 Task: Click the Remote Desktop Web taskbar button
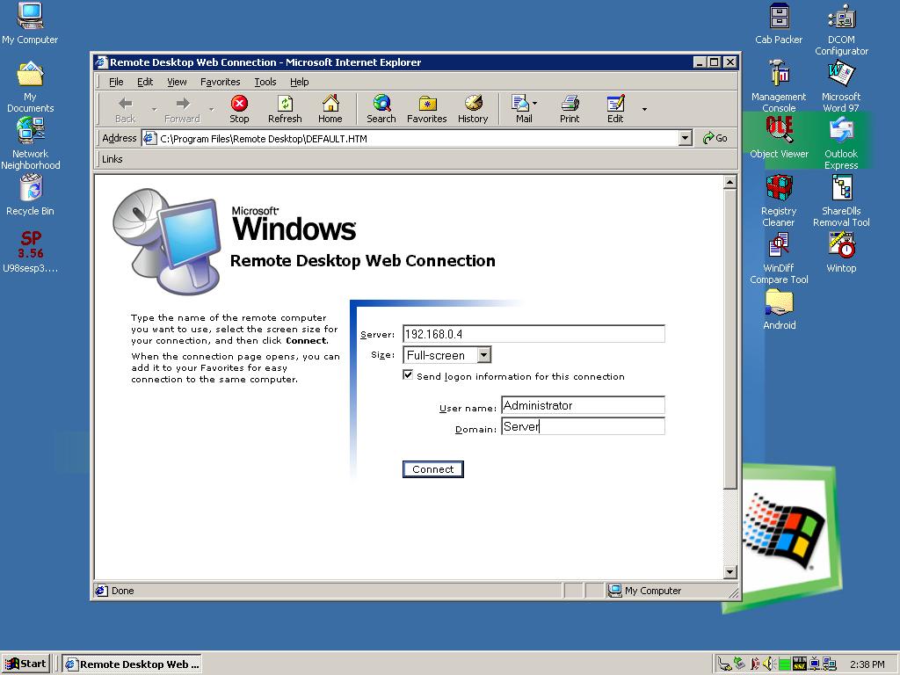132,664
